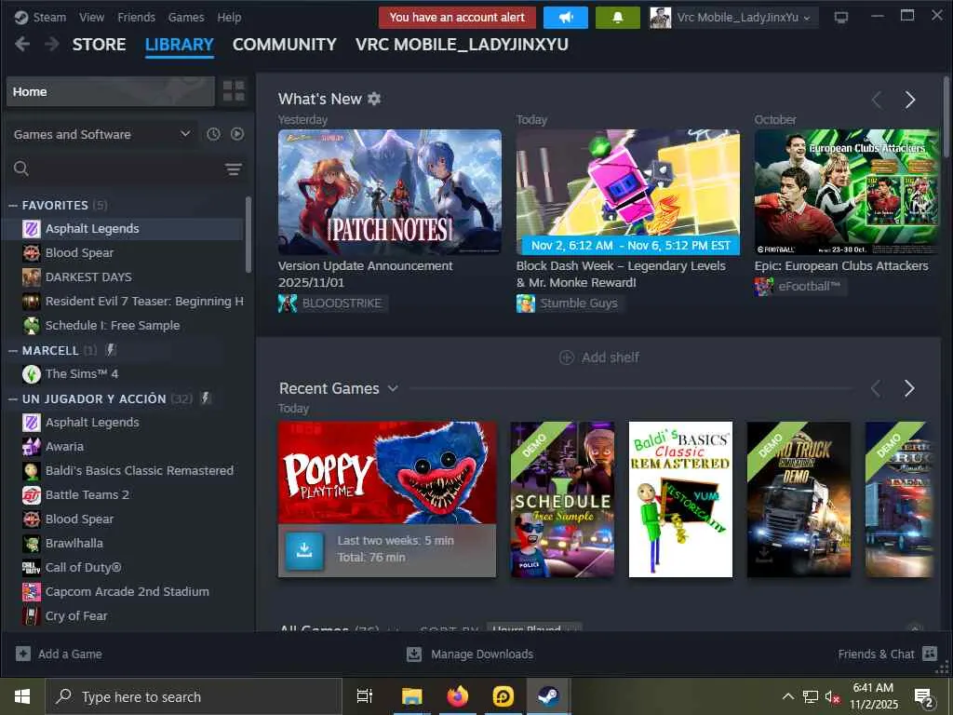The width and height of the screenshot is (953, 715).
Task: Open the Stumble Guys game tag icon
Action: coord(526,303)
